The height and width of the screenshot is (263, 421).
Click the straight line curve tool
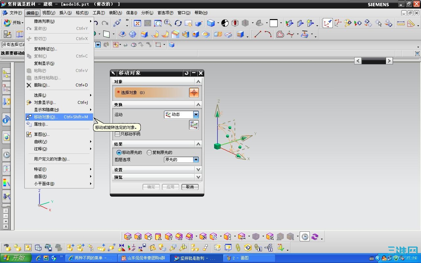tap(258, 34)
